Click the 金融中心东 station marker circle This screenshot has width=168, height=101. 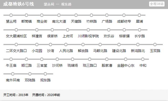click(126, 59)
